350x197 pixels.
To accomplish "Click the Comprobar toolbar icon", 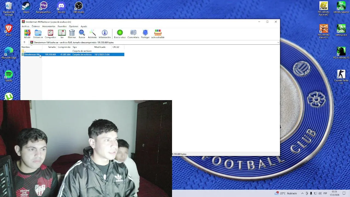I will [50, 34].
